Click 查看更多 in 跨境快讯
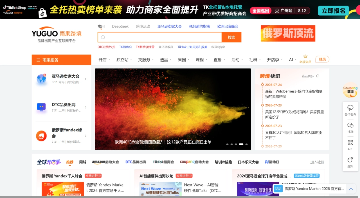The width and height of the screenshot is (360, 198). tap(308, 76)
